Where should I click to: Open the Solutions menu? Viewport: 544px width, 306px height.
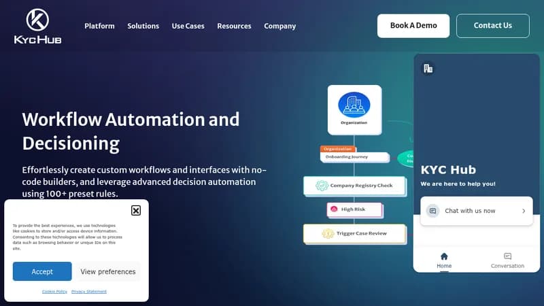click(x=143, y=26)
